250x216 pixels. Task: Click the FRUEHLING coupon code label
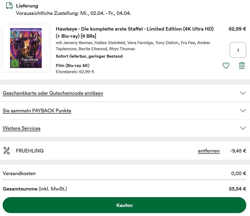point(30,151)
